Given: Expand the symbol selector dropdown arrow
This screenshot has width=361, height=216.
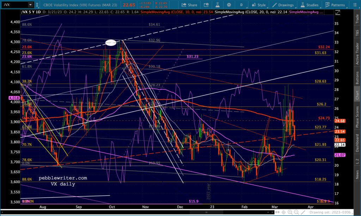Looking at the screenshot, I should pos(31,5).
